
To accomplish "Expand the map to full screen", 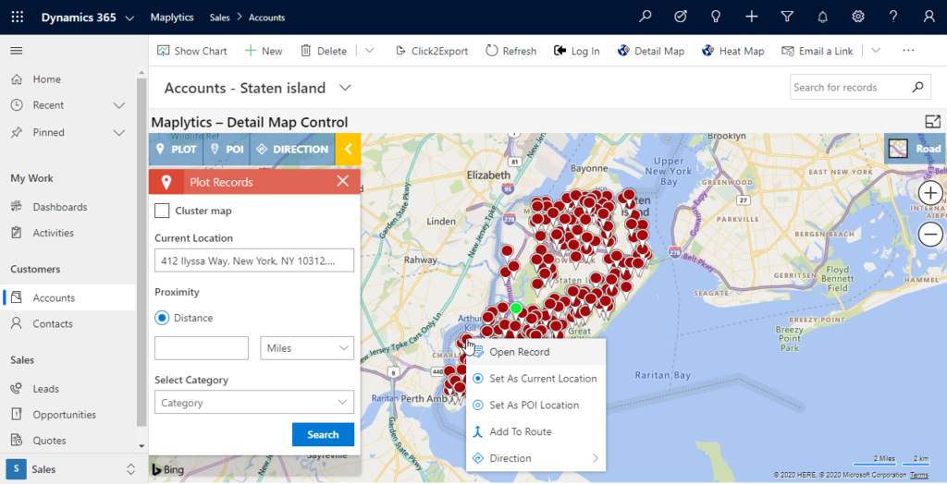I will (933, 121).
